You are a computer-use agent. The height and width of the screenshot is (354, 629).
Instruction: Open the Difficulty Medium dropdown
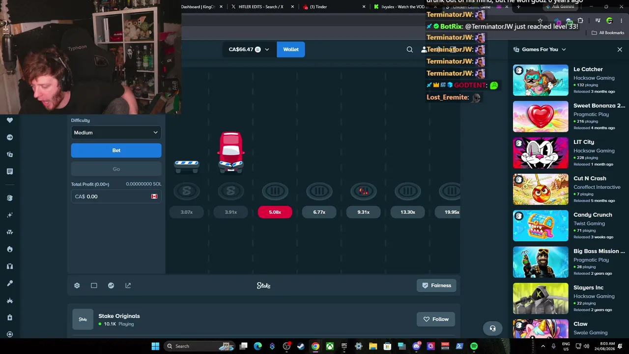pos(116,133)
